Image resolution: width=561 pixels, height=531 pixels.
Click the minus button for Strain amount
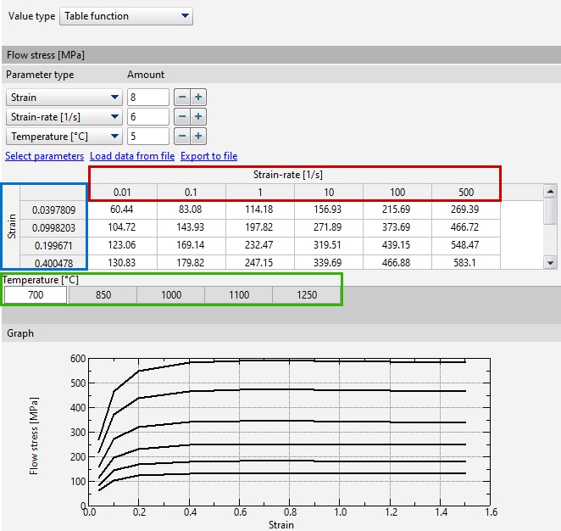(x=182, y=98)
